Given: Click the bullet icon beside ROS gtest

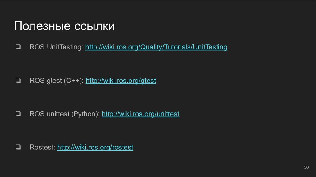Looking at the screenshot, I should click(18, 80).
